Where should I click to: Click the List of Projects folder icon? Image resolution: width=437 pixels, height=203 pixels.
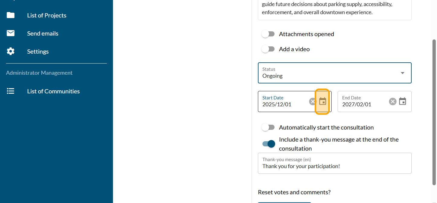[x=11, y=15]
